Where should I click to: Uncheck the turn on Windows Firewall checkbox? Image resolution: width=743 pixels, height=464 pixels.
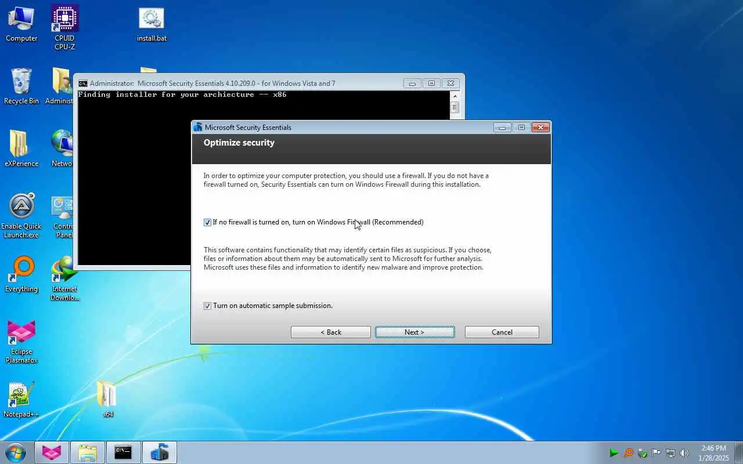pyautogui.click(x=207, y=222)
